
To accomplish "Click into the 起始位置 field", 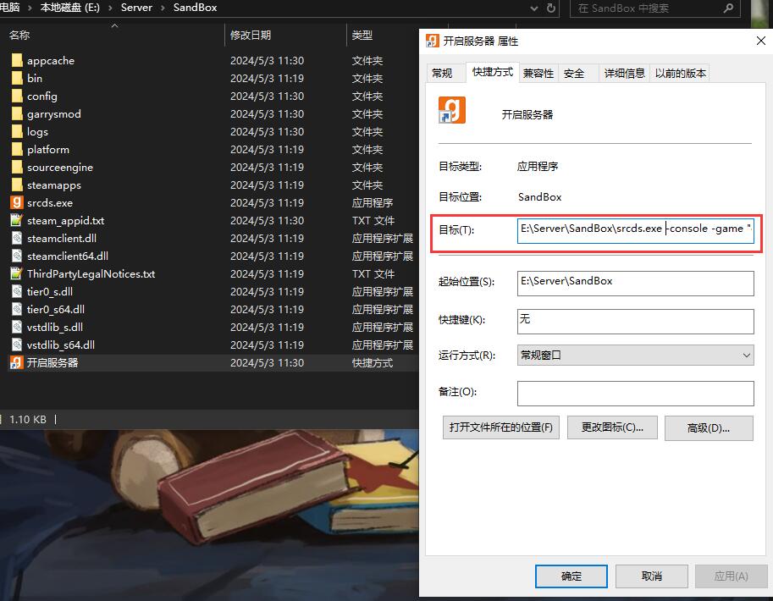I will (636, 284).
